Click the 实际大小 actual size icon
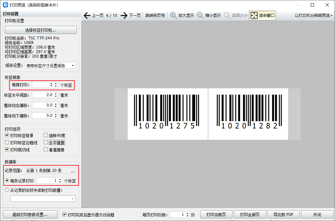This screenshot has width=335, height=221. pyautogui.click(x=227, y=16)
